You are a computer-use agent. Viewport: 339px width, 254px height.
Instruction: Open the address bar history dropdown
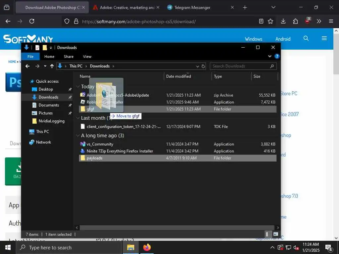pos(197,66)
